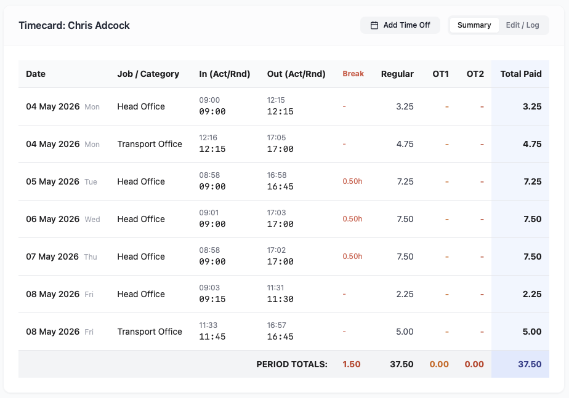The height and width of the screenshot is (398, 569).
Task: Select the 04 May 2026 Head Office row
Action: pyautogui.click(x=284, y=106)
